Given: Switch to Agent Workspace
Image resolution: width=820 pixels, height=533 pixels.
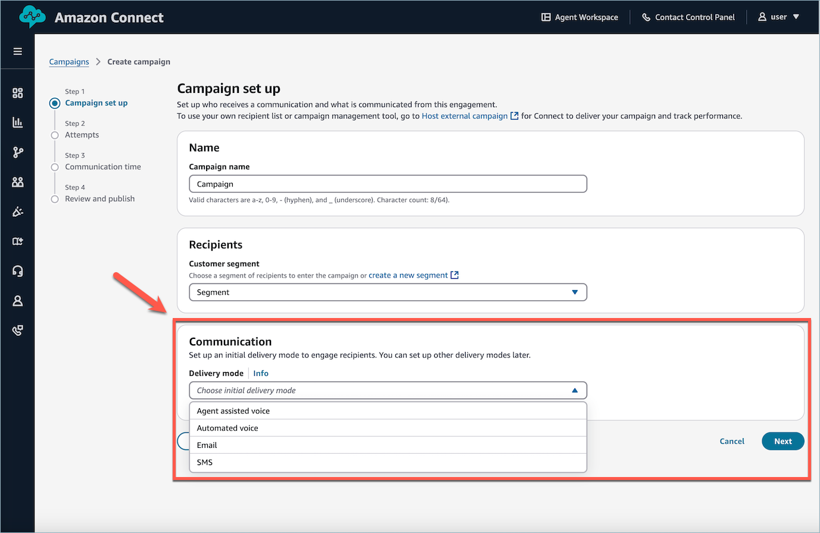Looking at the screenshot, I should [x=579, y=17].
